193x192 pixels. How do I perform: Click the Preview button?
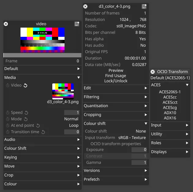pos(116,71)
